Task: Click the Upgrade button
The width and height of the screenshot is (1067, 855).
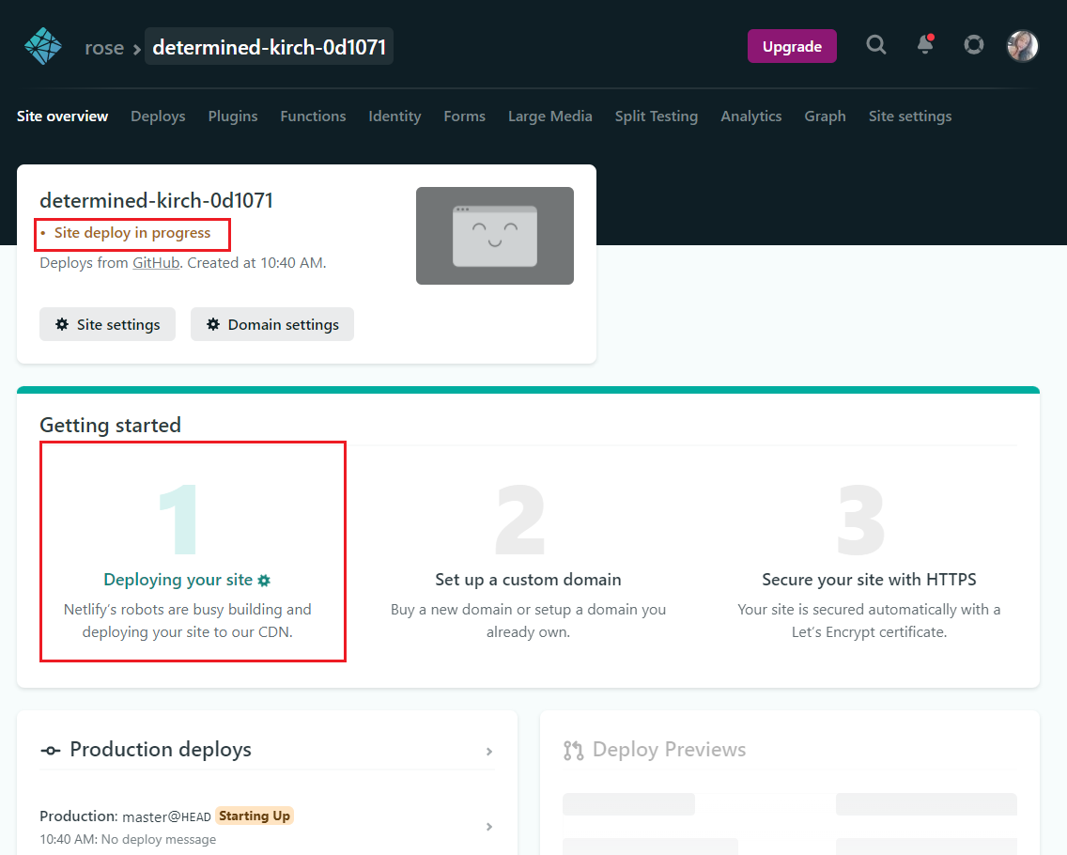Action: 792,46
